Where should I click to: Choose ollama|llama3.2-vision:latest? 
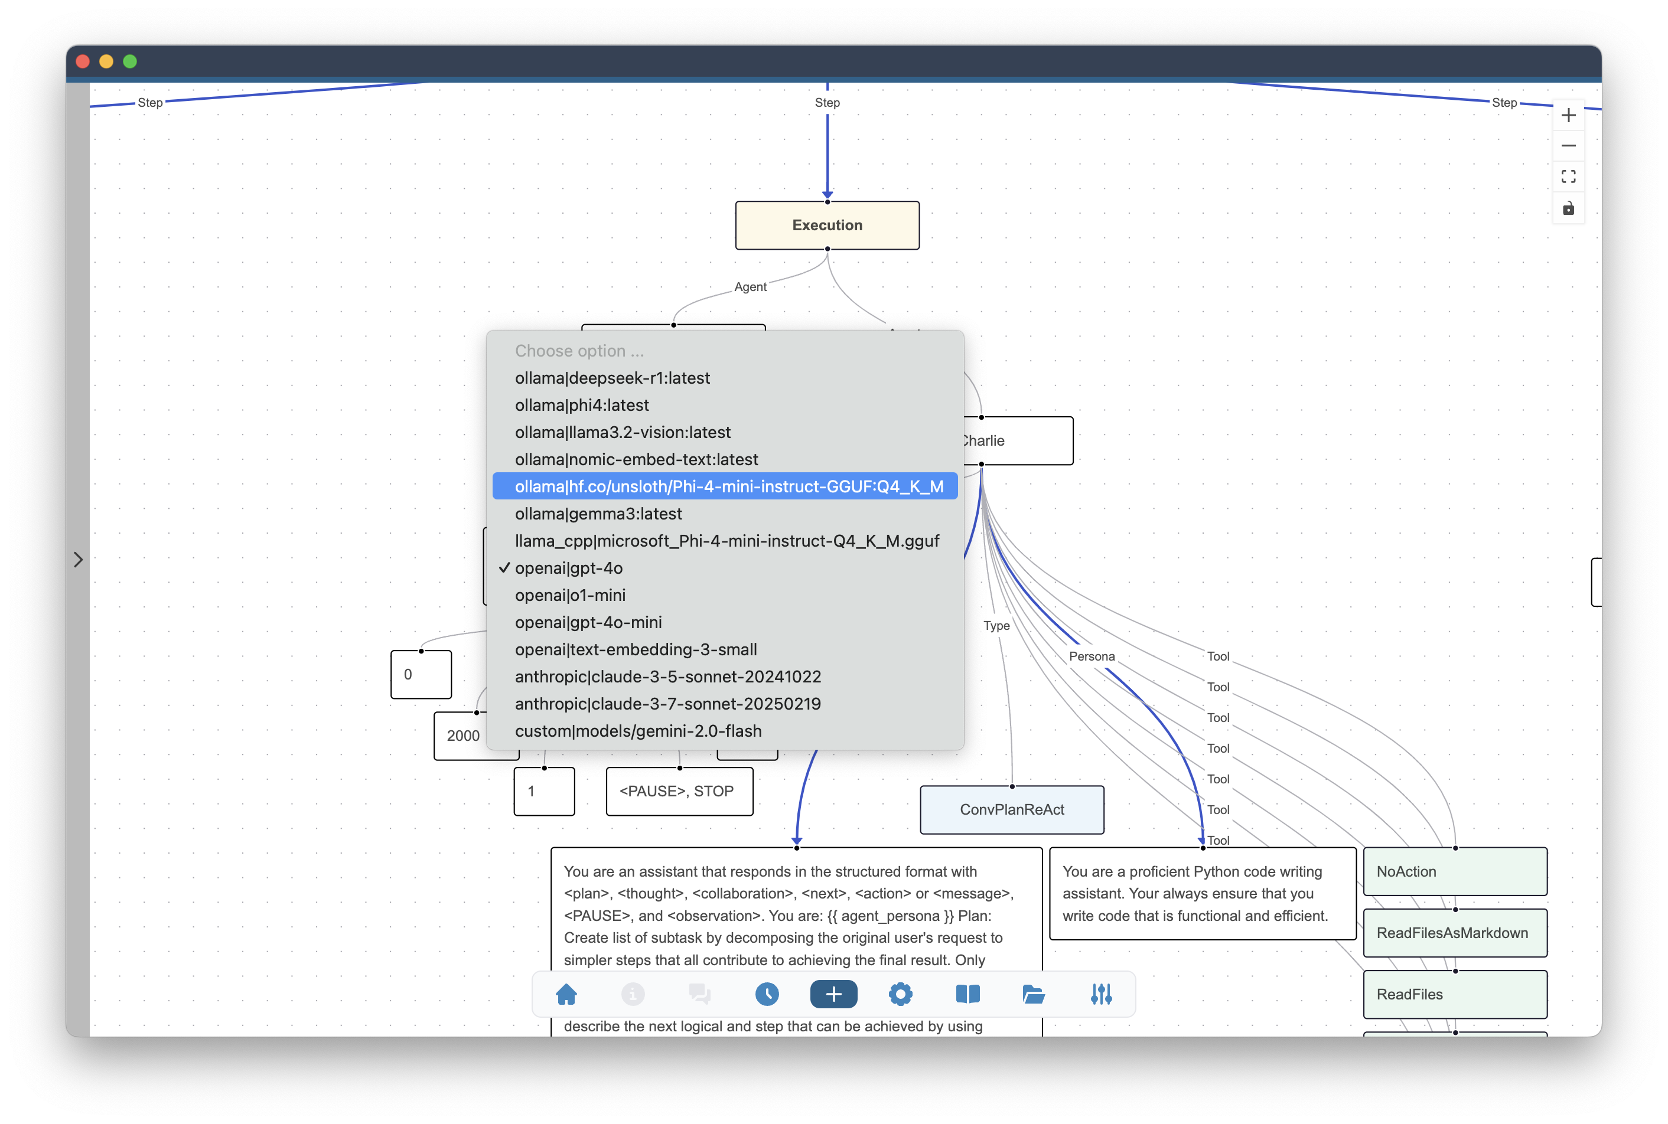(724, 432)
